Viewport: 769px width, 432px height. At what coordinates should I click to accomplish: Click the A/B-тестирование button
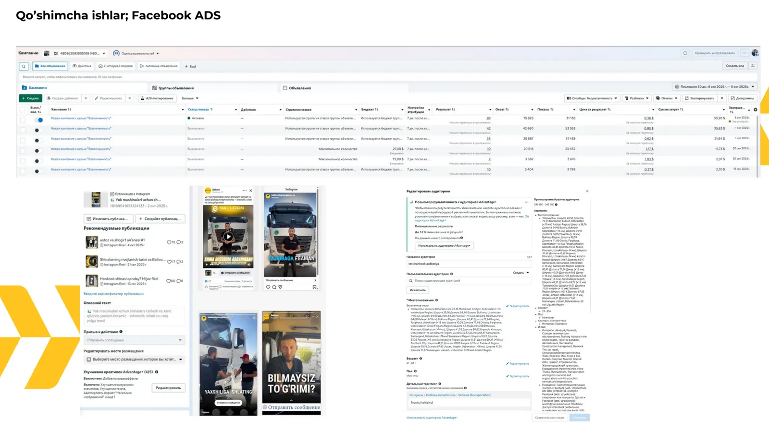157,98
